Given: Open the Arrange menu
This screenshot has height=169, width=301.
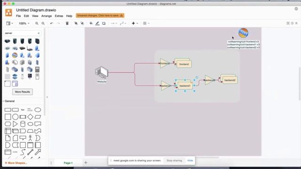Looking at the screenshot, I should click(47, 16).
